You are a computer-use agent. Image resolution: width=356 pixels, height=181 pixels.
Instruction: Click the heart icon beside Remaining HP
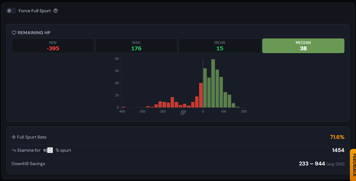click(x=14, y=33)
